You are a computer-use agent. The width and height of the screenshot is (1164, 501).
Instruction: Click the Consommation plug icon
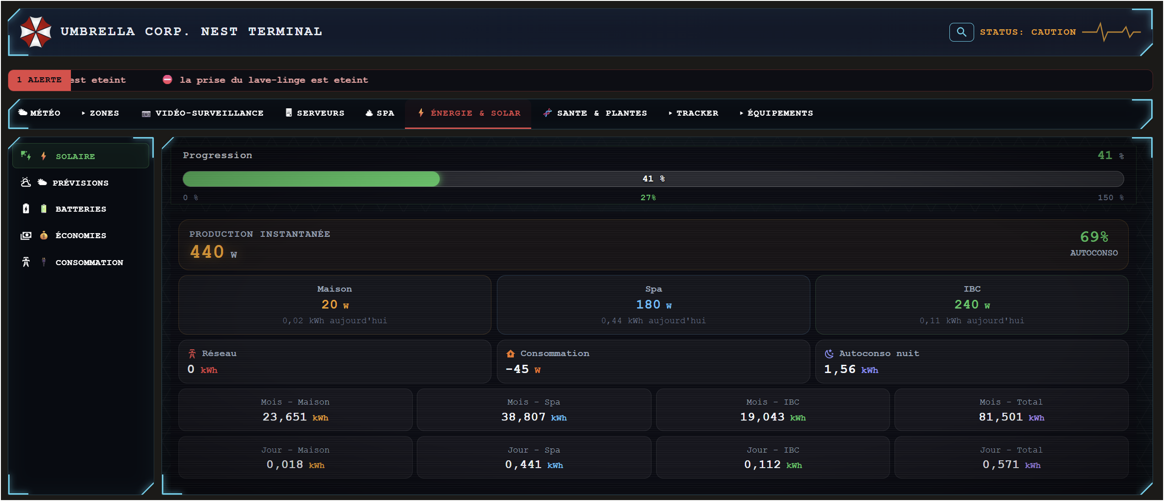(43, 262)
